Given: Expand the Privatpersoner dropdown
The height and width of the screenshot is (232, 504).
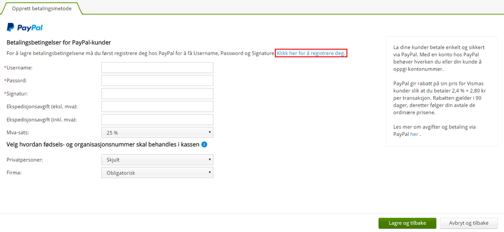Looking at the screenshot, I should [157, 160].
